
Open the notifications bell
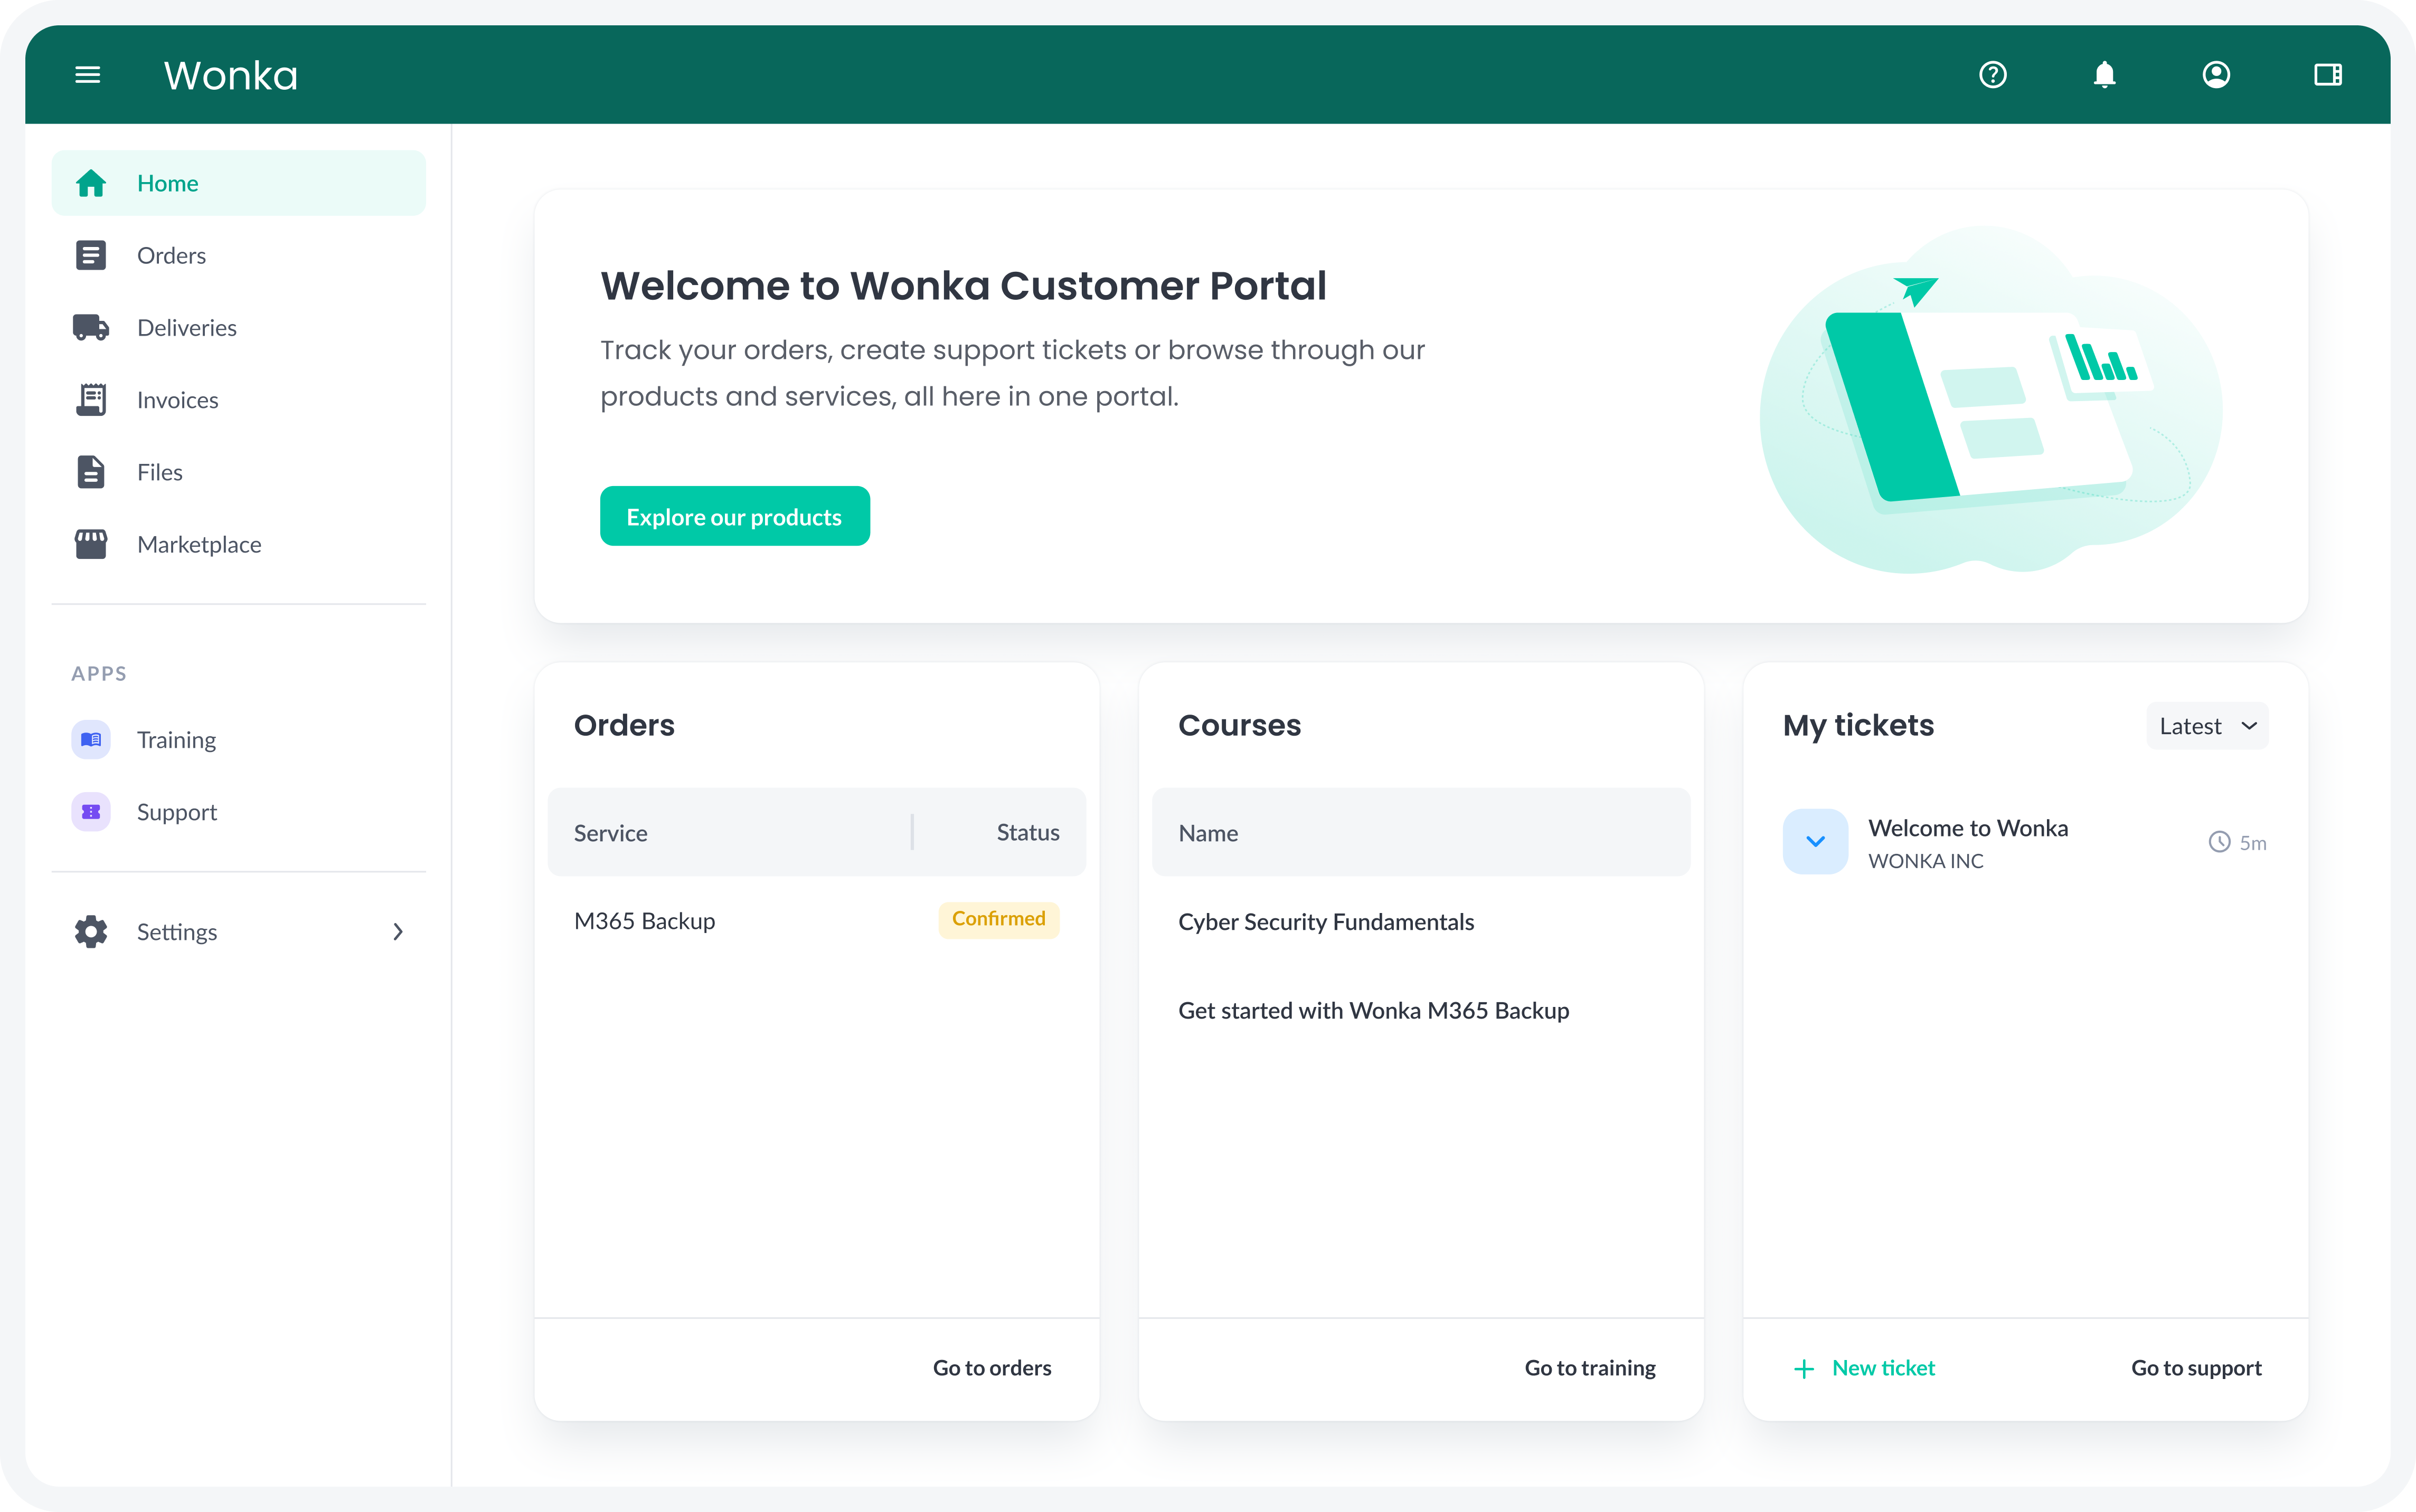[2104, 75]
